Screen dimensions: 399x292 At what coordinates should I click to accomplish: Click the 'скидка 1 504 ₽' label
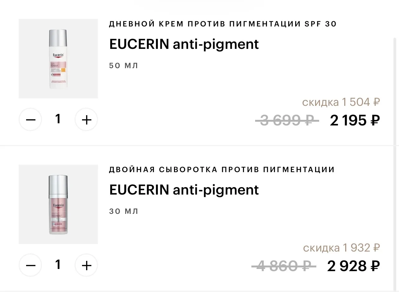point(341,102)
